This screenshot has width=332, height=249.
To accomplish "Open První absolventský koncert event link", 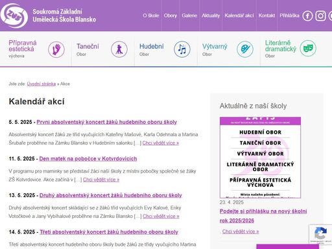I will (107, 122).
